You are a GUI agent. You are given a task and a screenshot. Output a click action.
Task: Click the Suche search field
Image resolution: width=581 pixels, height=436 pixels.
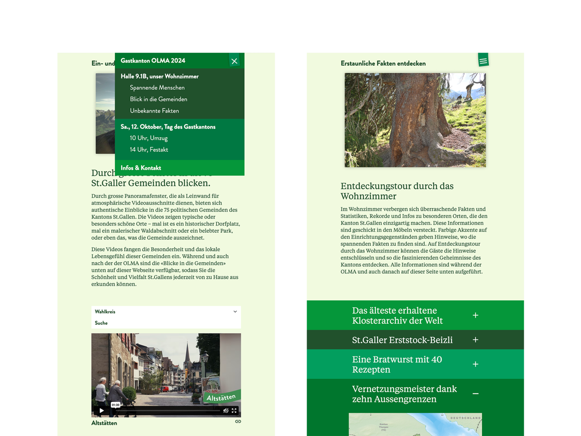pos(166,323)
